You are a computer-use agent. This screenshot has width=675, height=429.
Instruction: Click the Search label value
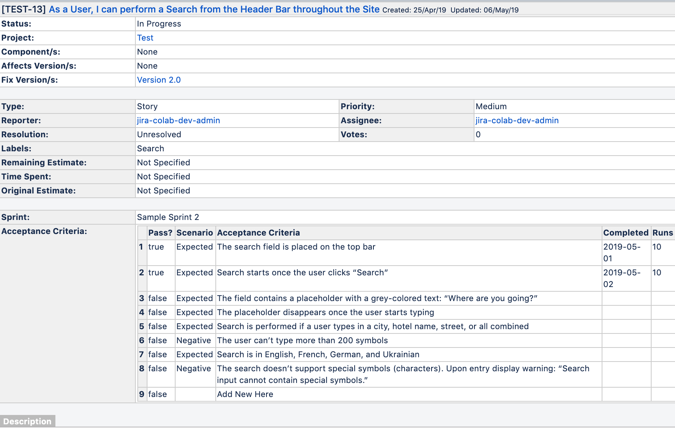[x=150, y=149]
